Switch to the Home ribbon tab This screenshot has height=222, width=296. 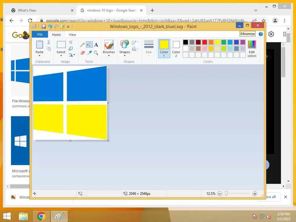(x=56, y=35)
